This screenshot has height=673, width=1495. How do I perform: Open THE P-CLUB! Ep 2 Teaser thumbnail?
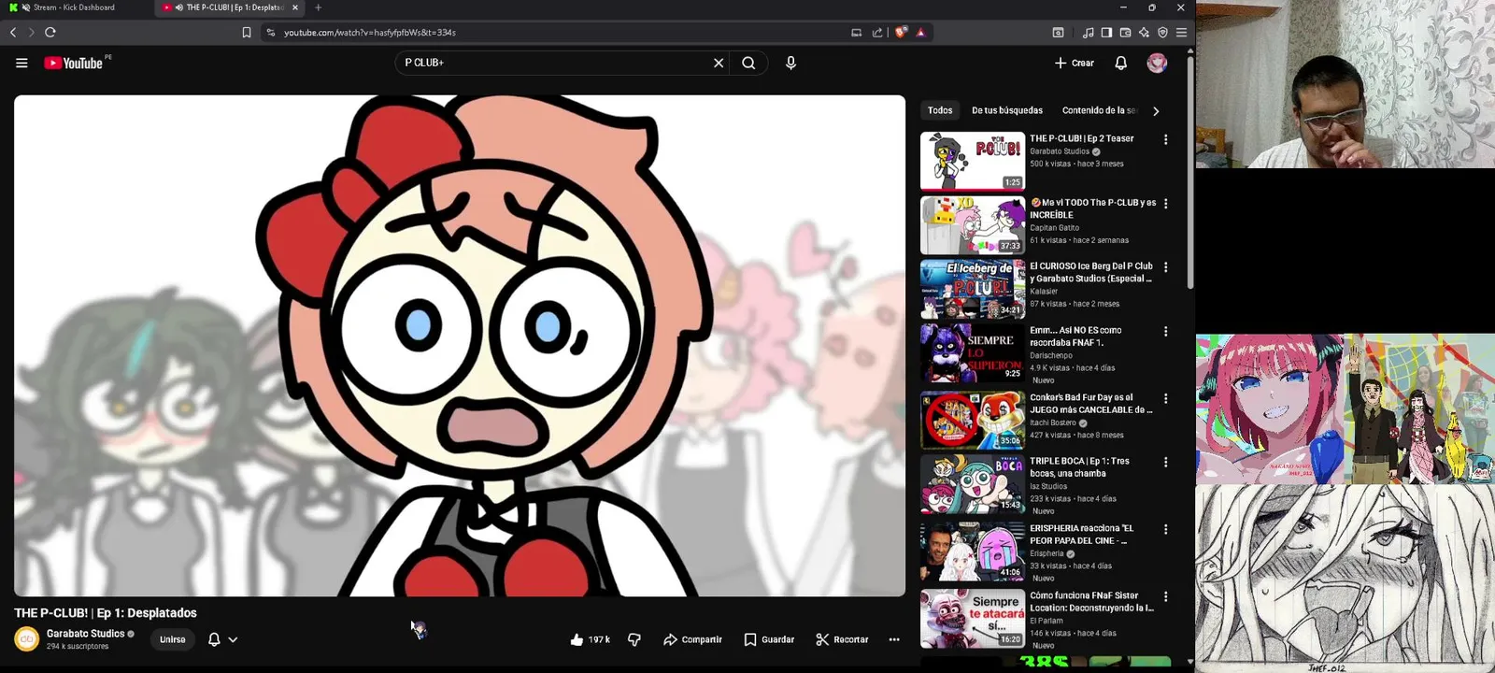tap(973, 161)
